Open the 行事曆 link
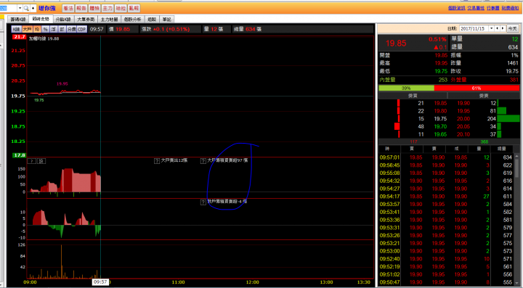 point(492,8)
